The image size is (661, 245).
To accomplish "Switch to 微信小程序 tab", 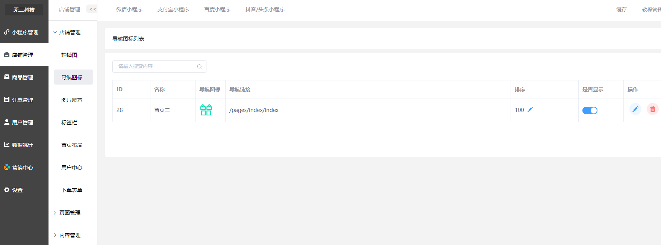I will [129, 9].
